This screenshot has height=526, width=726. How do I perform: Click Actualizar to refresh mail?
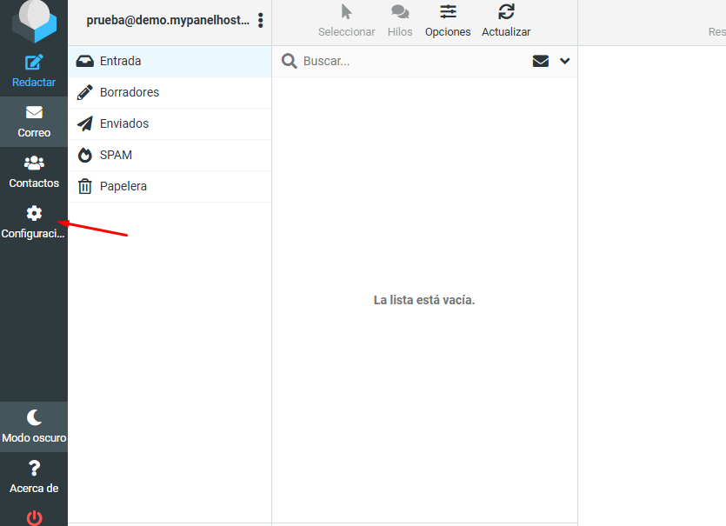[x=506, y=21]
